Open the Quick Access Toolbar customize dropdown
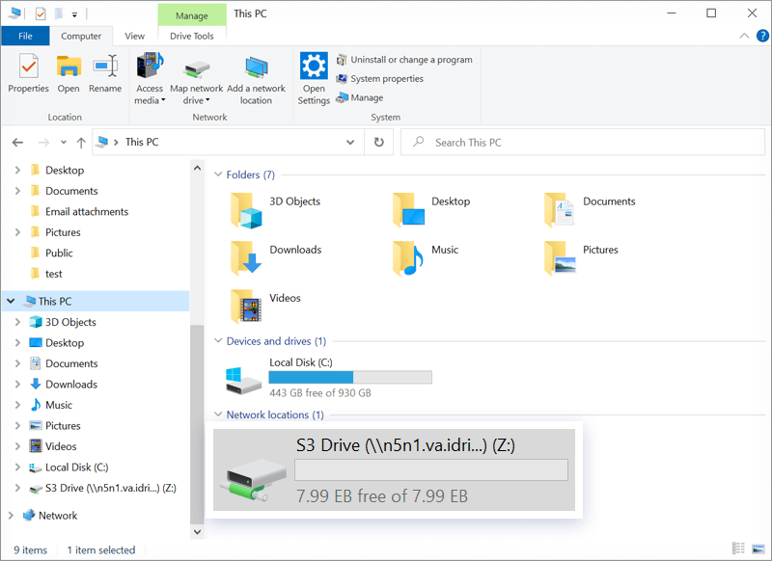 tap(75, 14)
